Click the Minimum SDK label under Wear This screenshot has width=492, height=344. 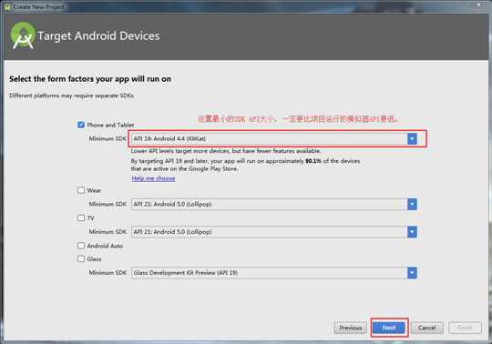point(108,204)
